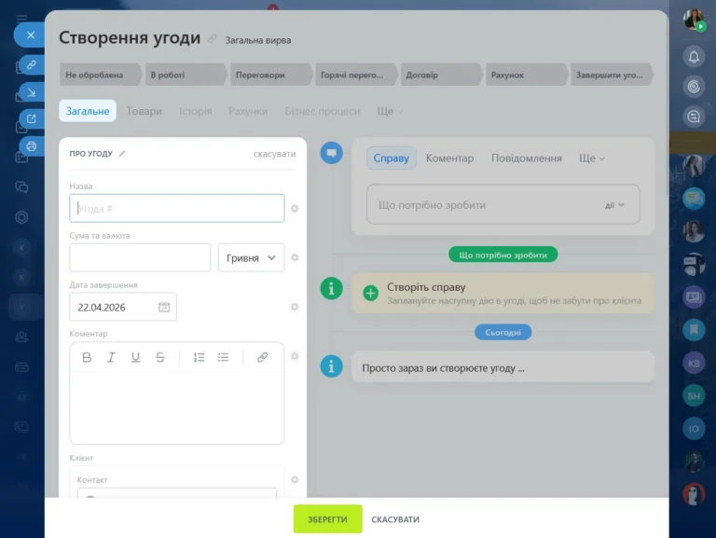The image size is (716, 538).
Task: Insert numbered list in comment
Action: [x=200, y=358]
